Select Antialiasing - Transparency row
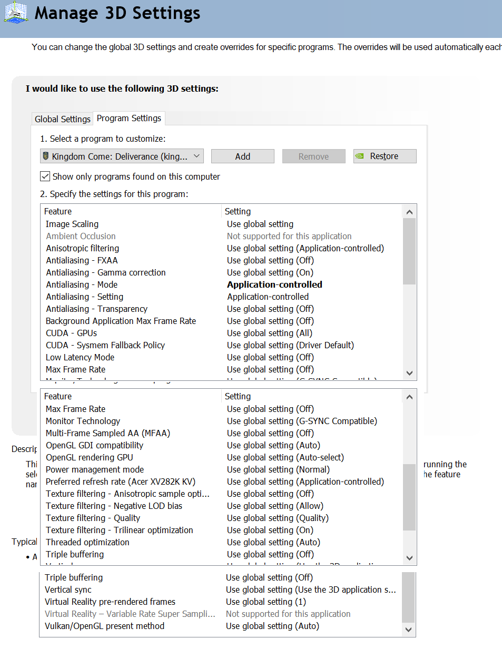 [x=222, y=309]
